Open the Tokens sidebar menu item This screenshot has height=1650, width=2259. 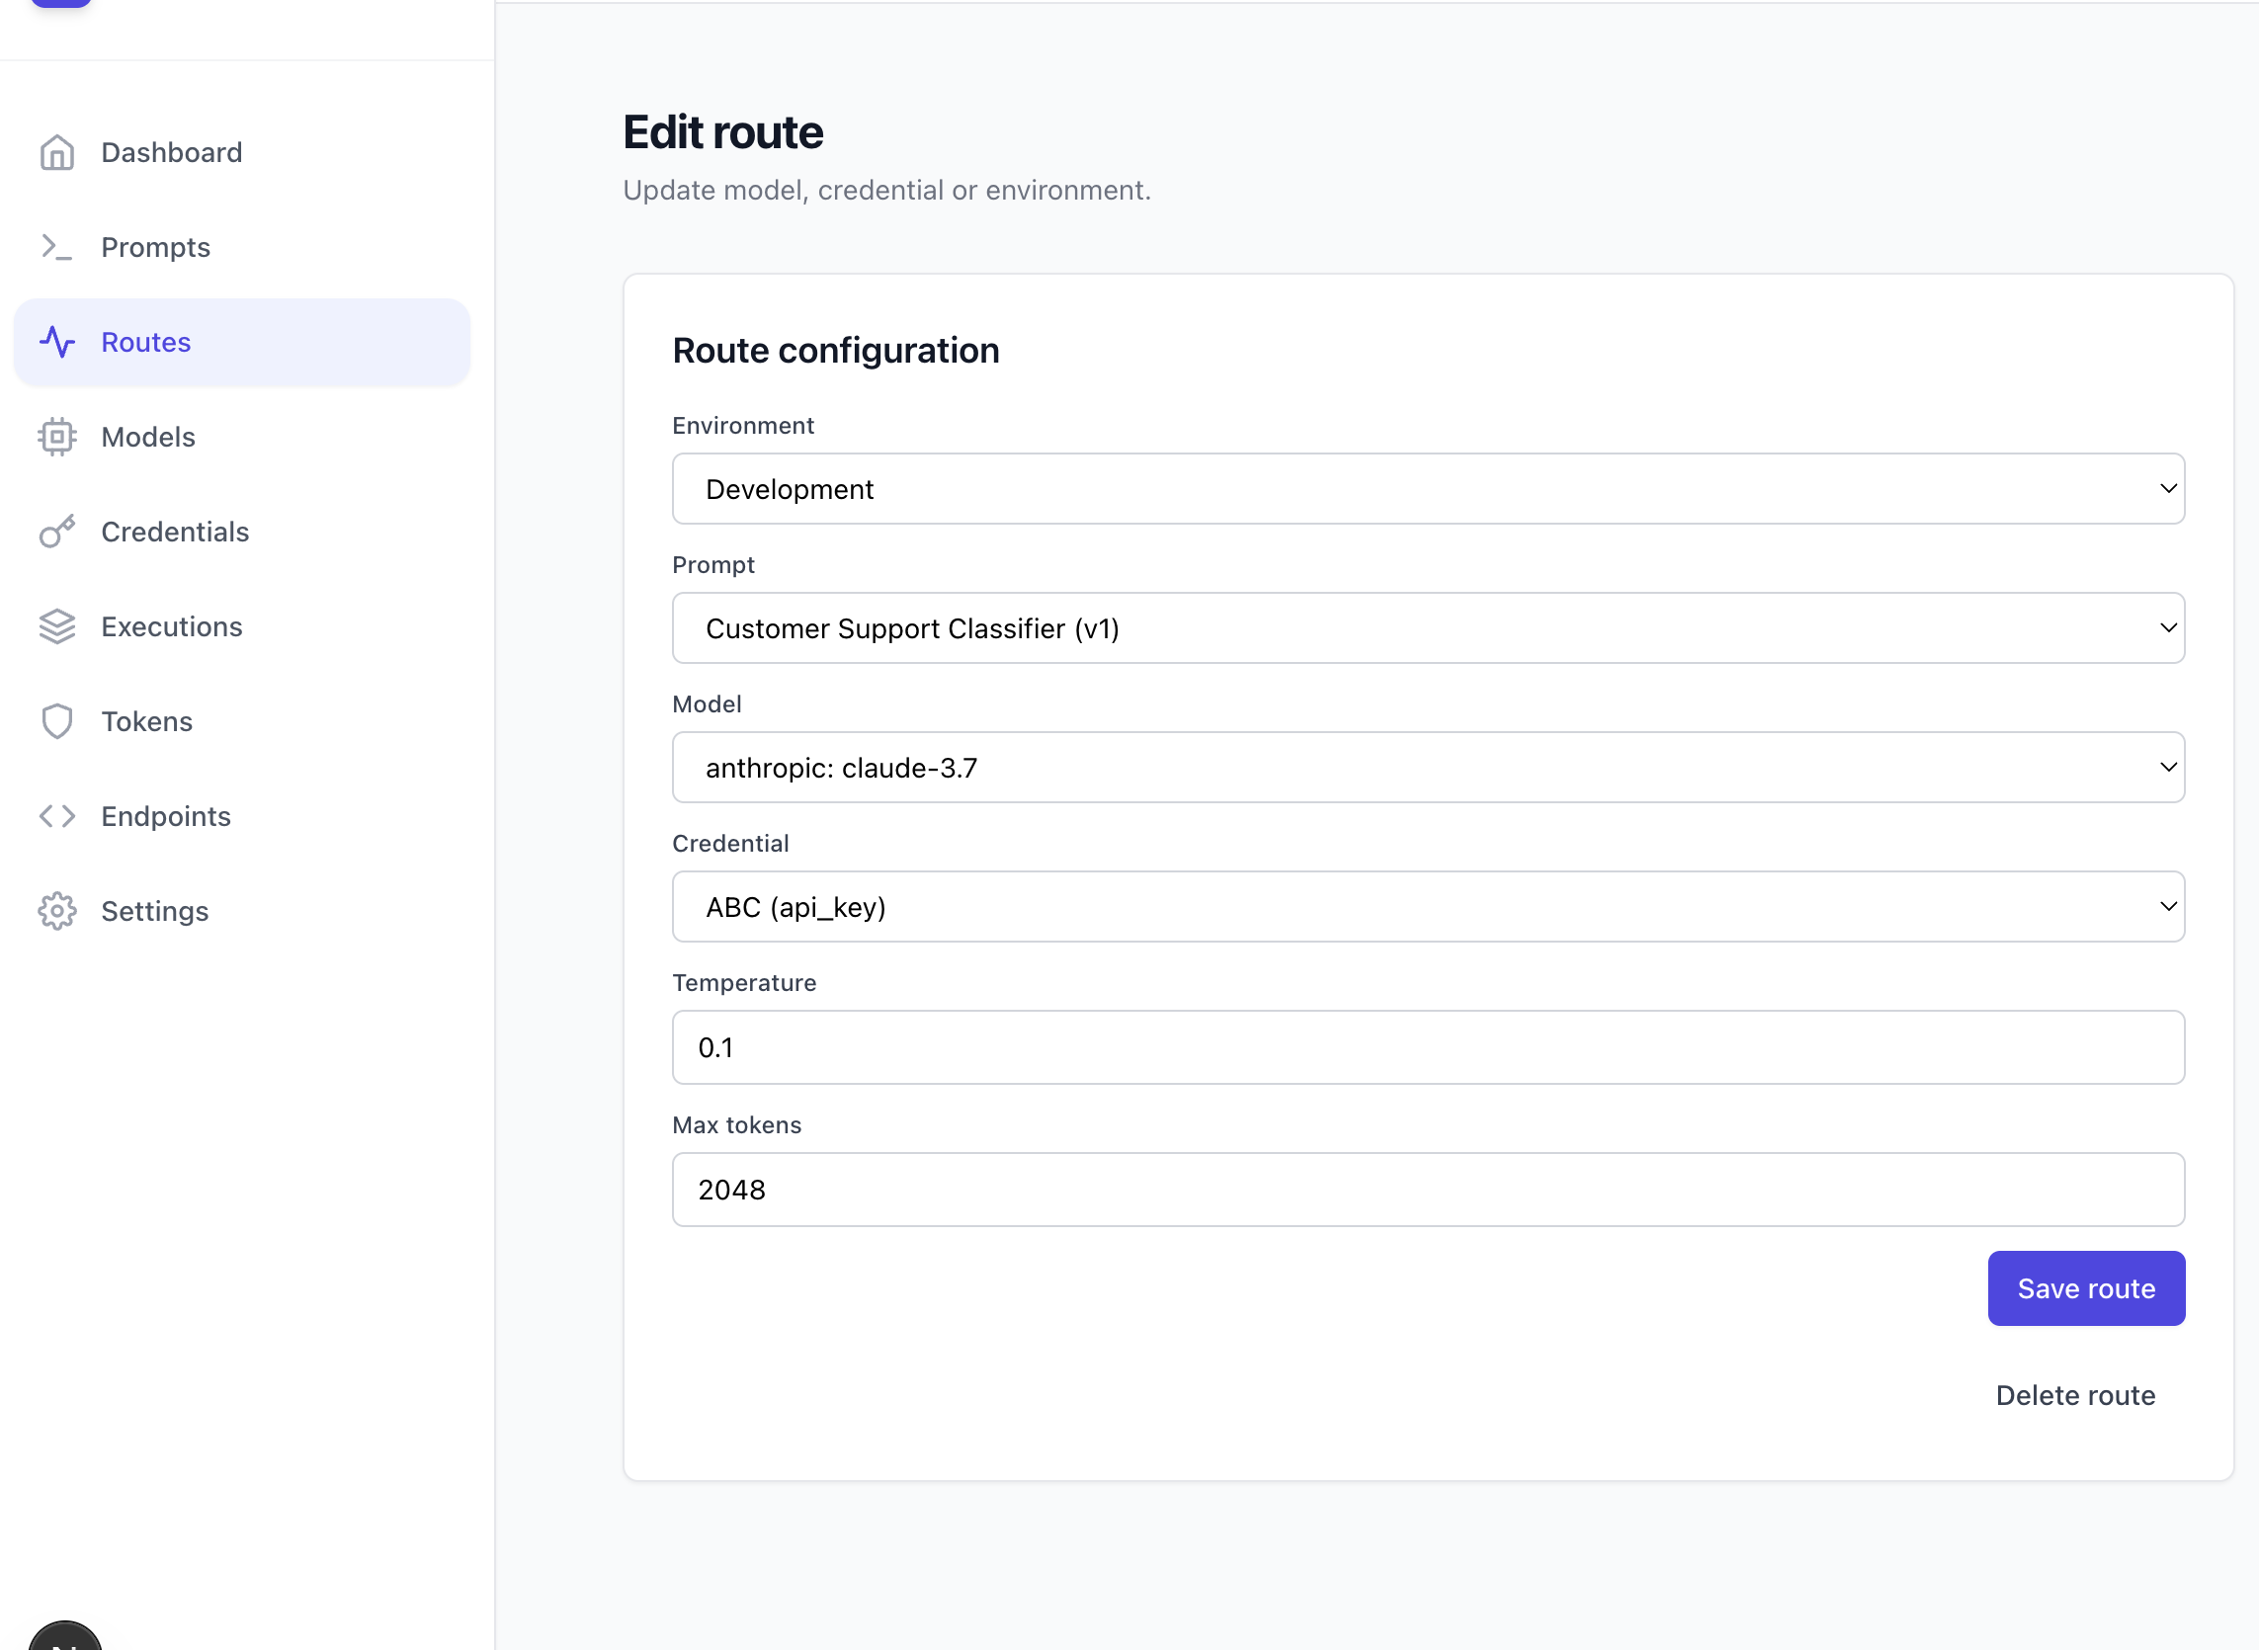147,721
